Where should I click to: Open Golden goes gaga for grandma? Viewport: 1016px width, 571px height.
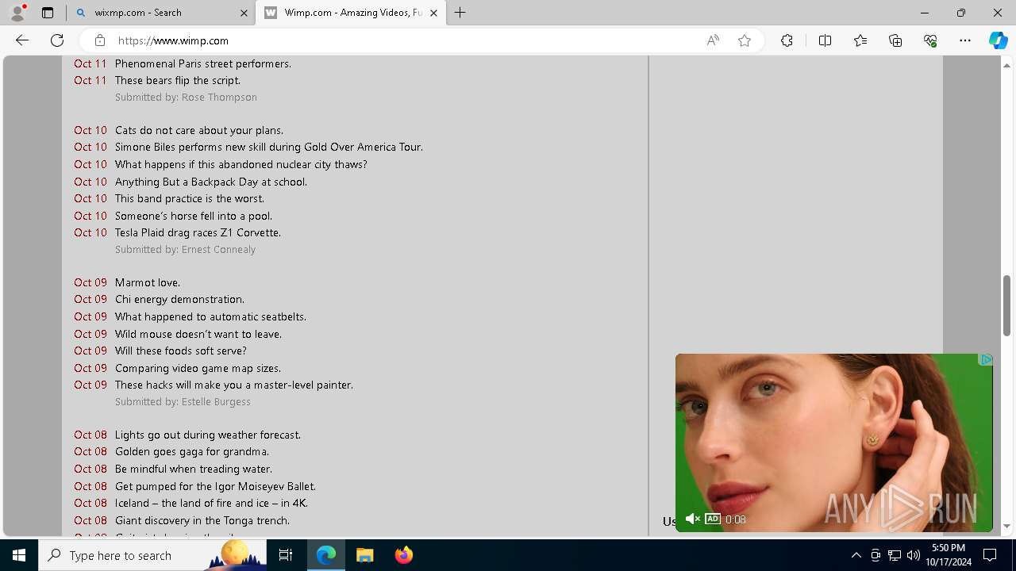click(x=192, y=451)
